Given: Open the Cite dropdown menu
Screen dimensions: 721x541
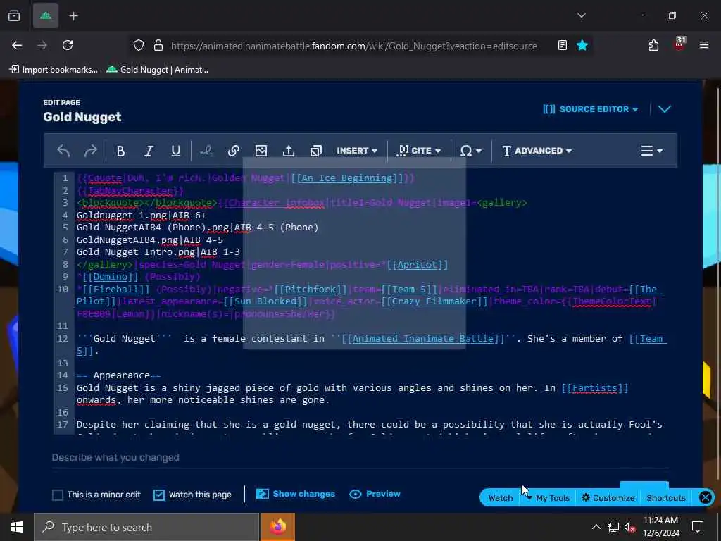Looking at the screenshot, I should [x=419, y=151].
